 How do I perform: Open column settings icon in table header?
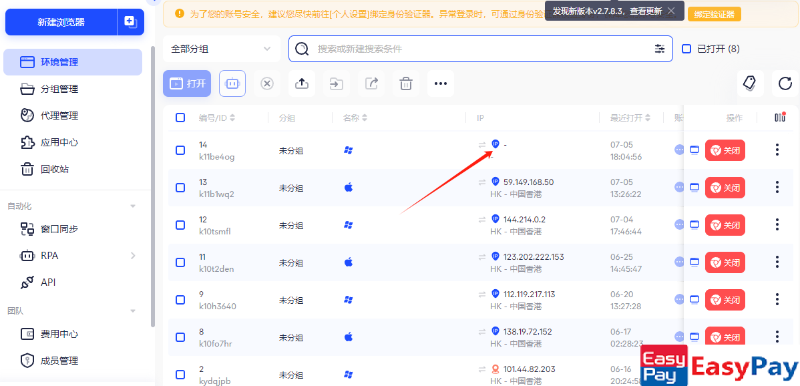point(779,118)
